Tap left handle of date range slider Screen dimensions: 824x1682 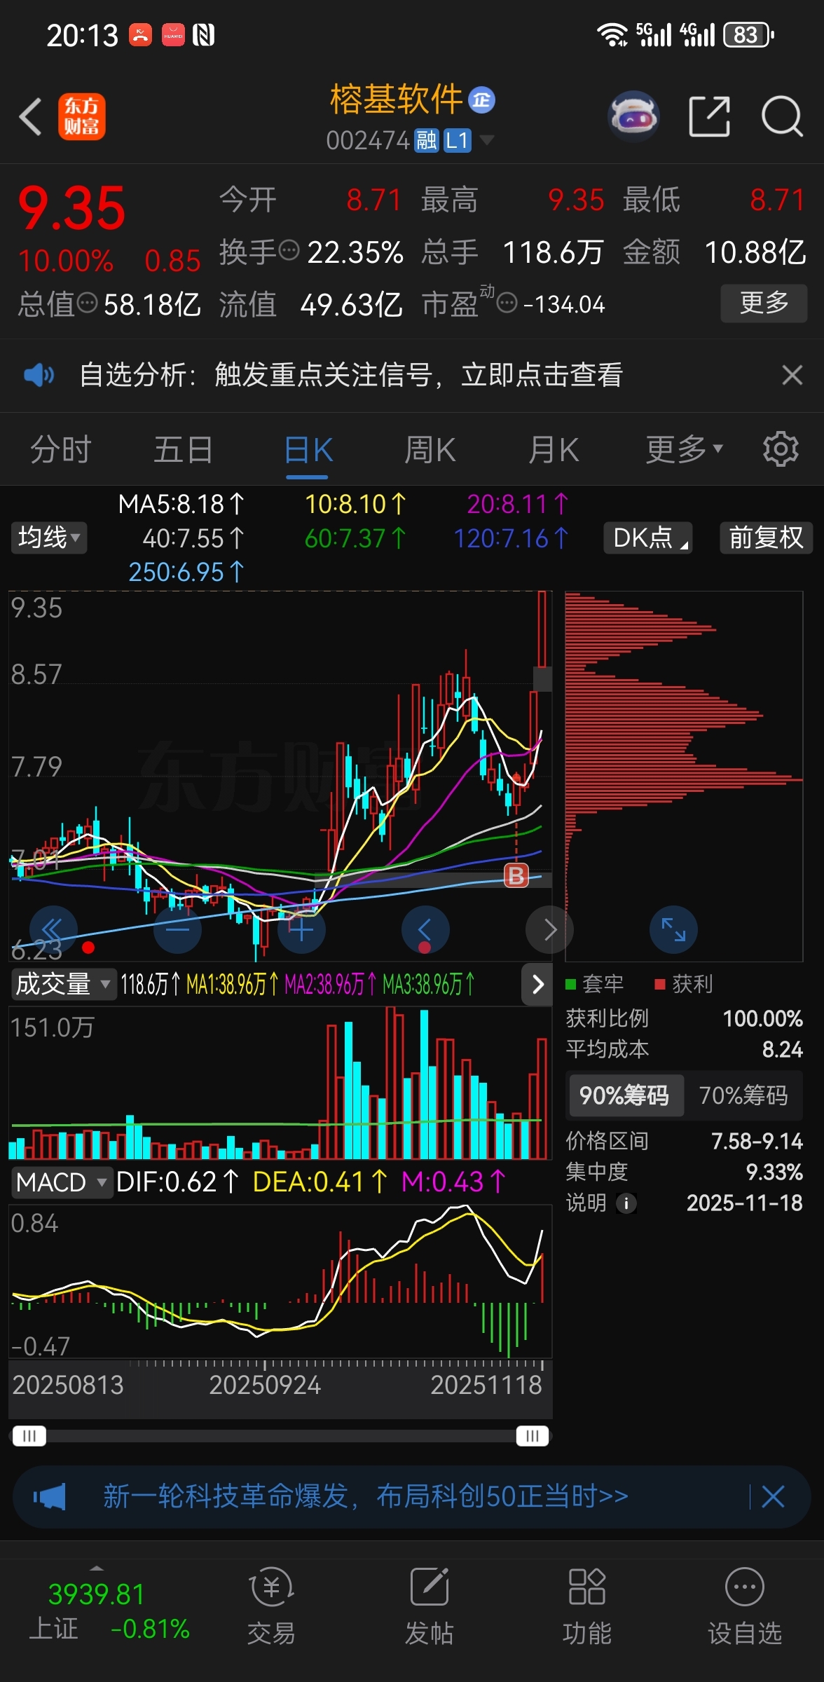[x=29, y=1435]
